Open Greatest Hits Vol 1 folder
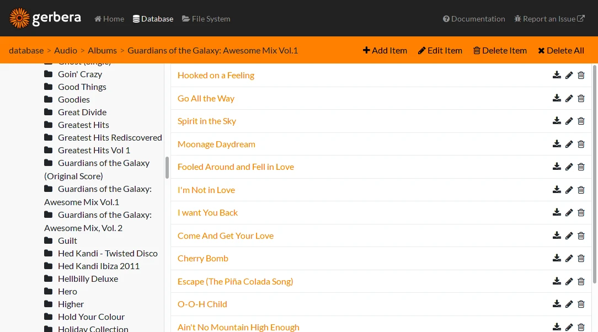 coord(87,150)
